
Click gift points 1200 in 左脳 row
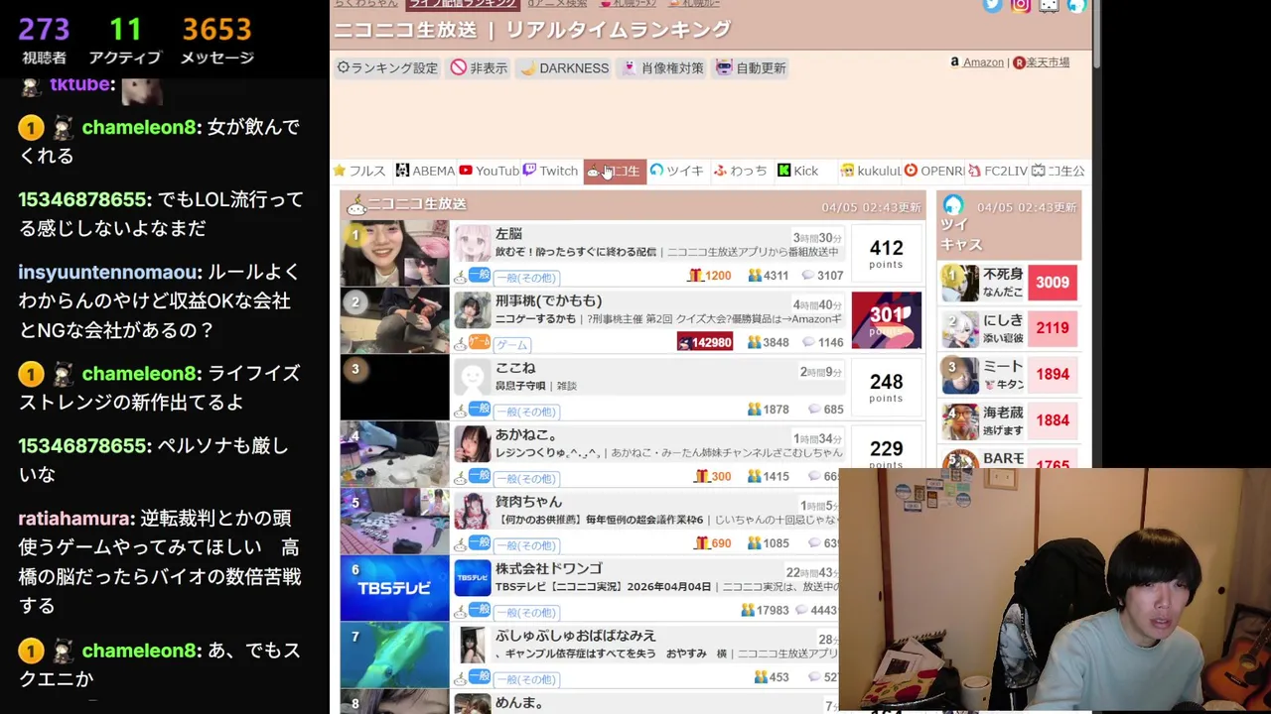point(709,276)
